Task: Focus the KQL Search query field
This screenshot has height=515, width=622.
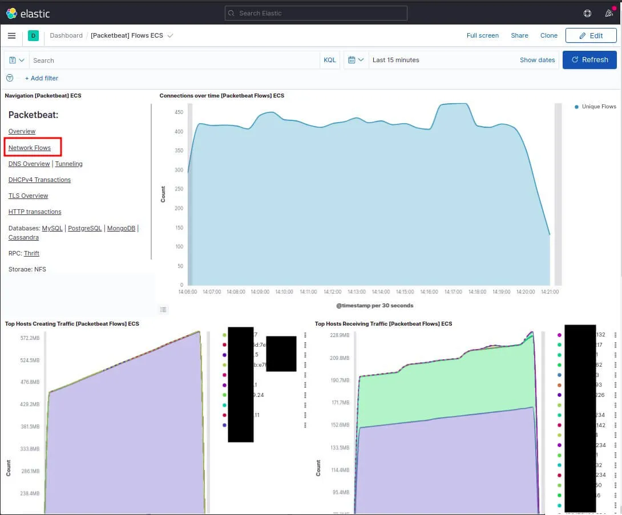Action: click(x=175, y=60)
